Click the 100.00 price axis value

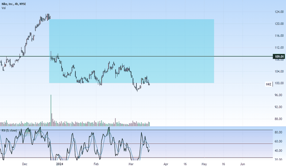[279, 83]
